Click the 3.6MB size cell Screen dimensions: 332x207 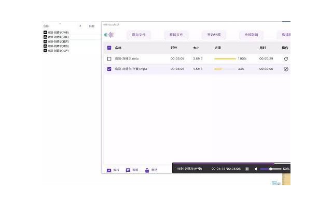pos(198,58)
